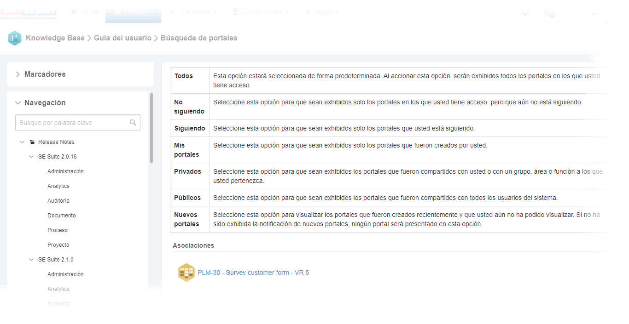The height and width of the screenshot is (324, 629).
Task: Collapse the SE Suite 2.0.16 node
Action: pyautogui.click(x=31, y=157)
